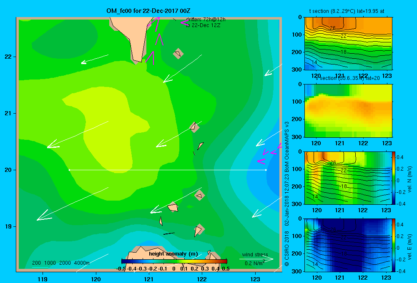Viewport: 417px width, 283px height.
Task: Click the east endpoint of the white section line
Action: point(266,170)
